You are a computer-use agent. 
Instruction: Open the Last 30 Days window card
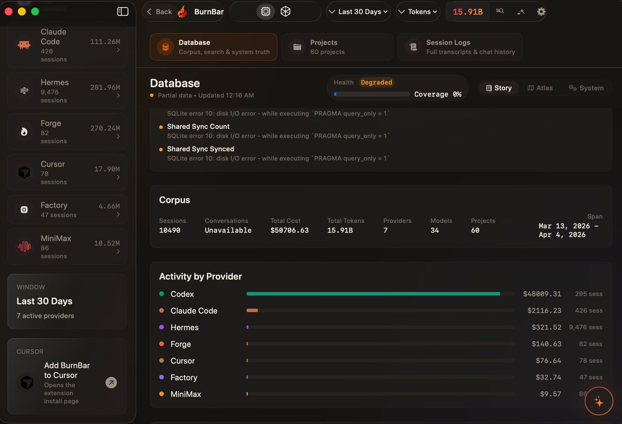point(67,302)
